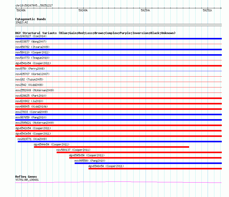Select the nsv820902 red loss bar

coord(118,104)
